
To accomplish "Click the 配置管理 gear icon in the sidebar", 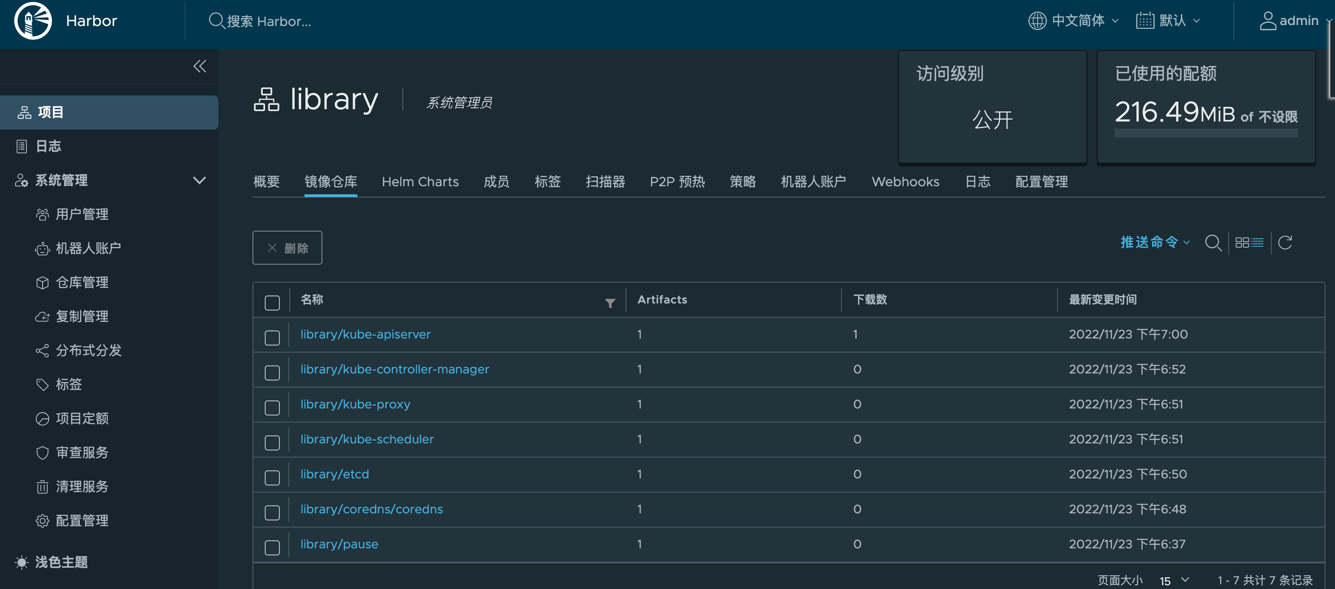I will pyautogui.click(x=43, y=520).
